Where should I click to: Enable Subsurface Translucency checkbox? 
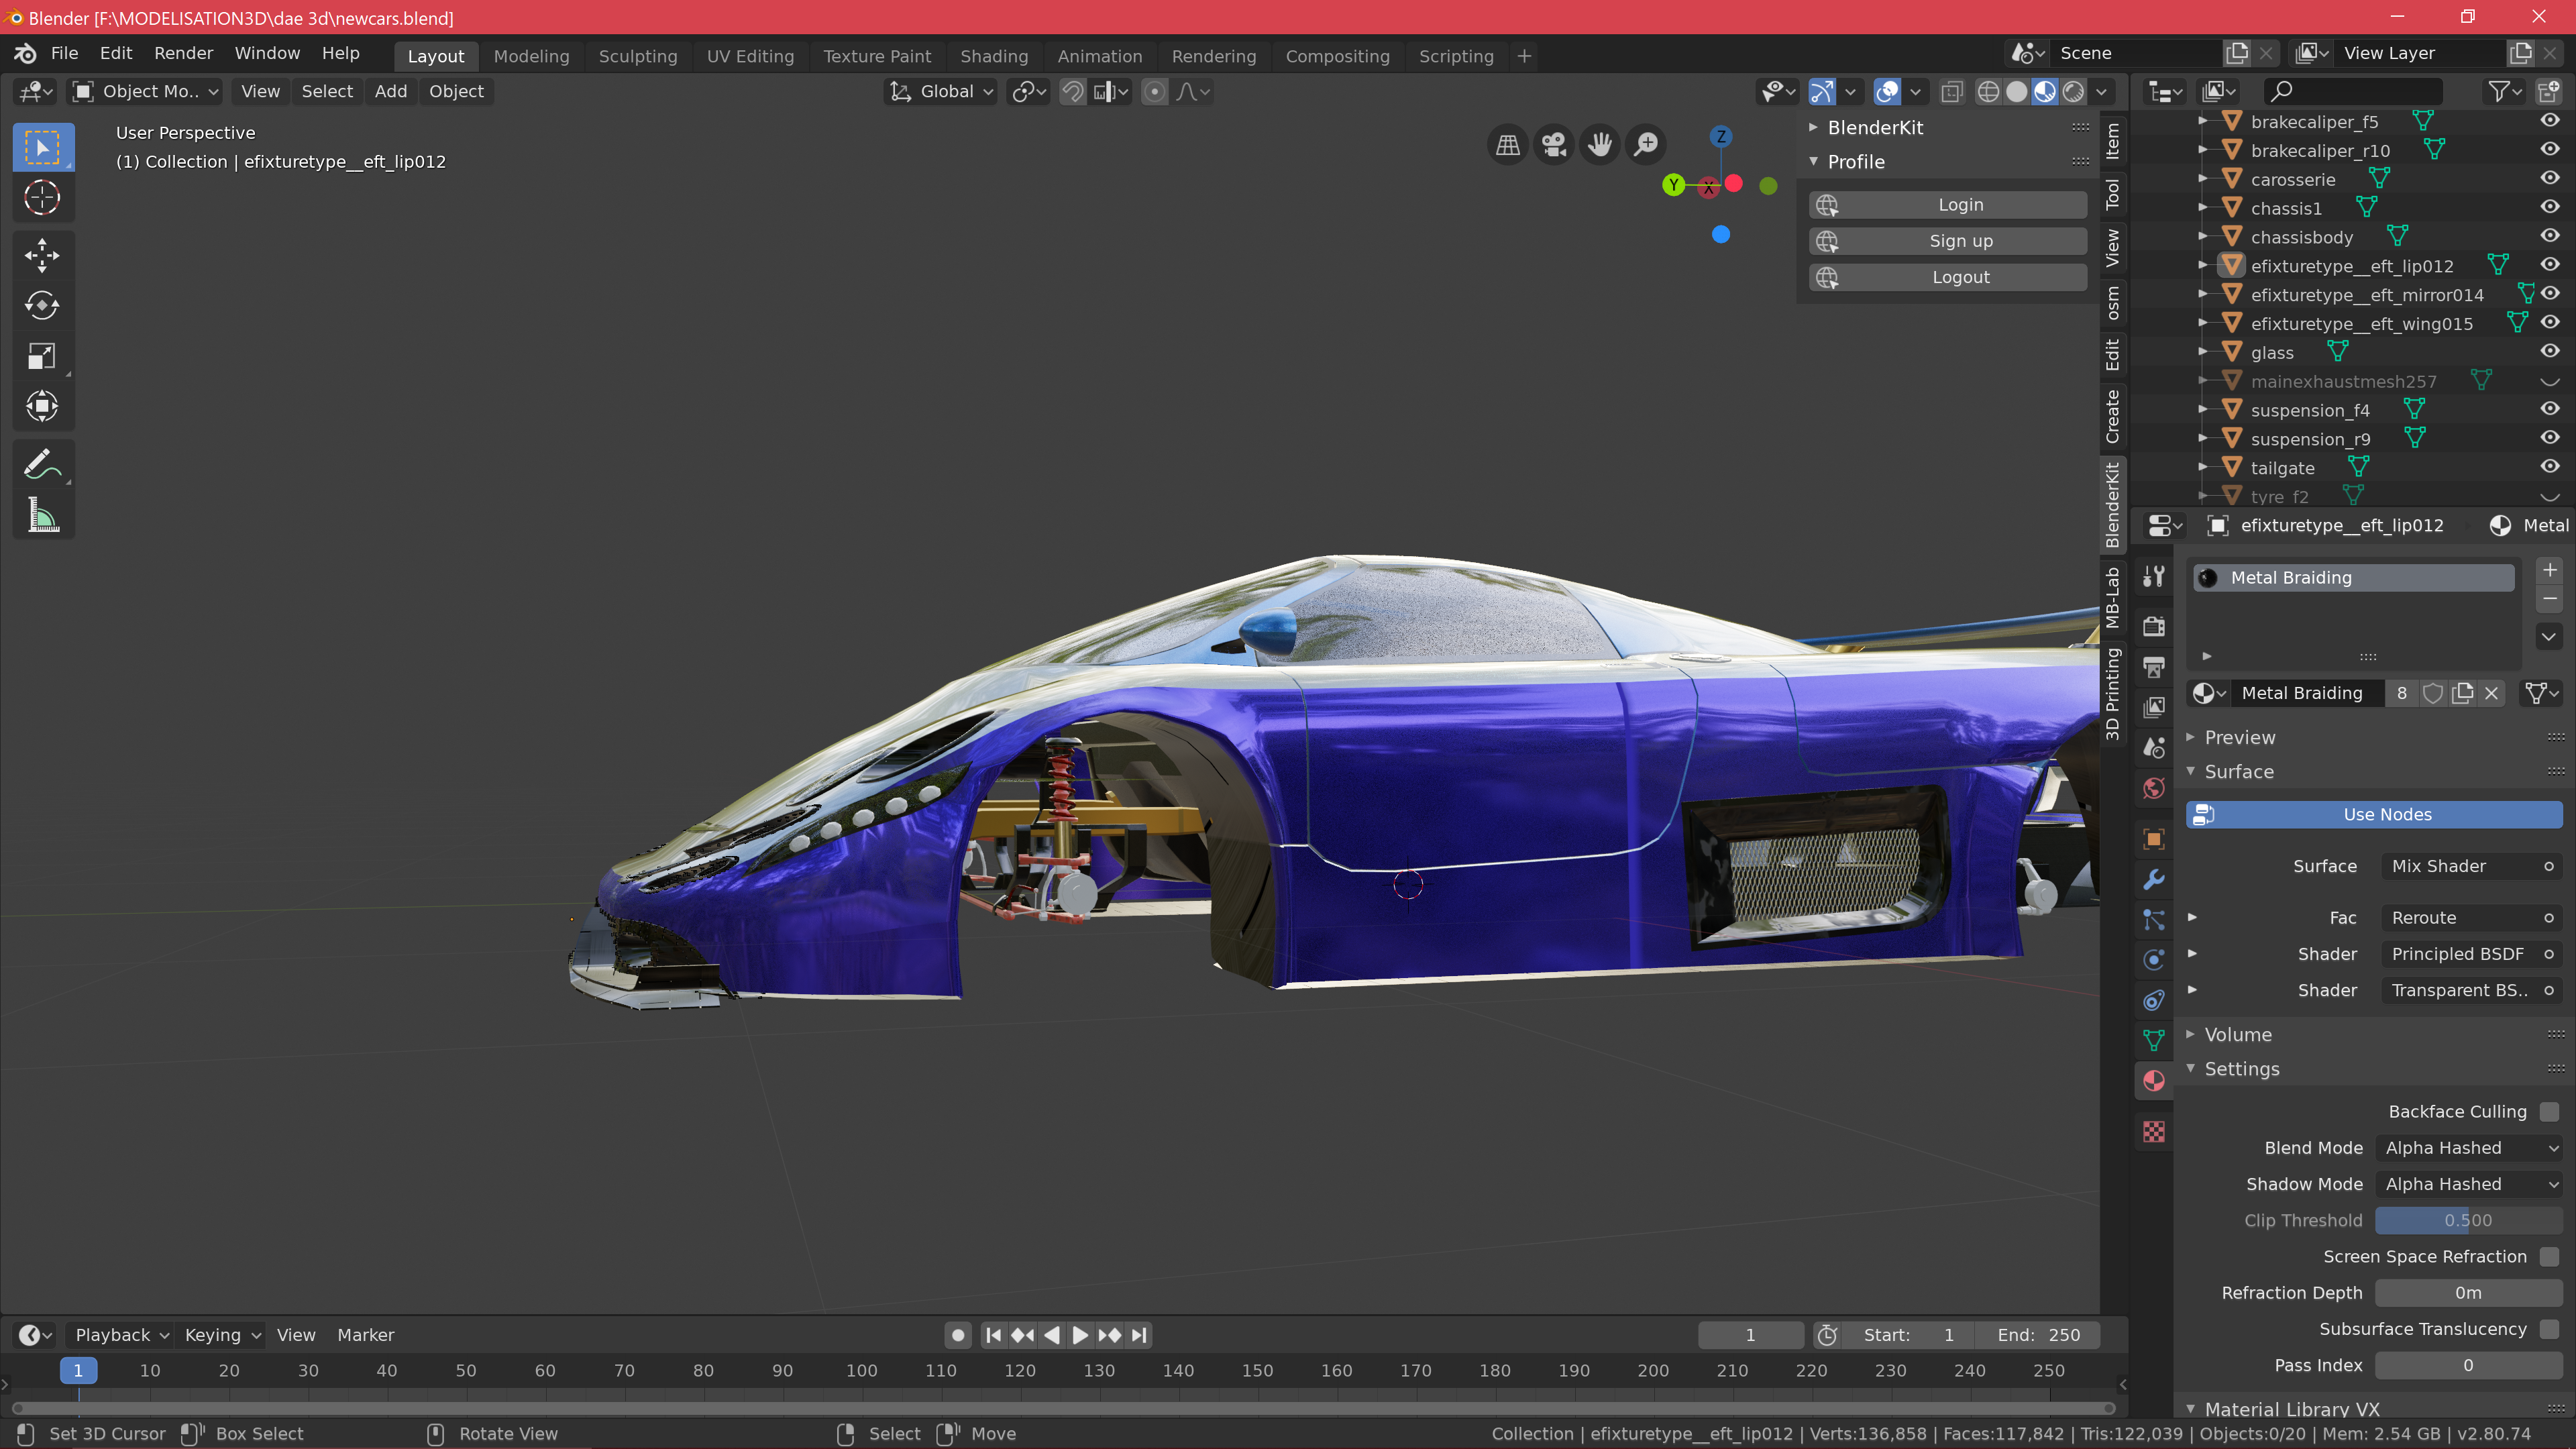2549,1329
